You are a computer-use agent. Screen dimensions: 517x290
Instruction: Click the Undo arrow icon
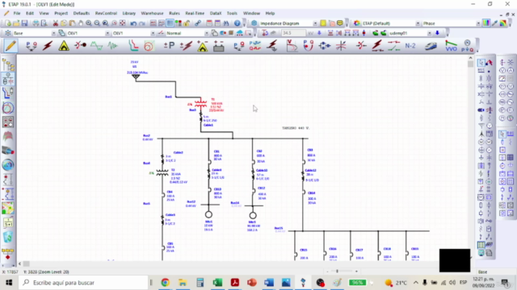(x=133, y=23)
